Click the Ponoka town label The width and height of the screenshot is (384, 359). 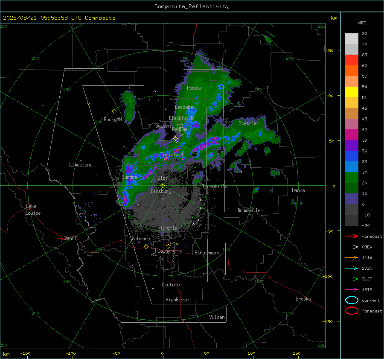[x=195, y=88]
